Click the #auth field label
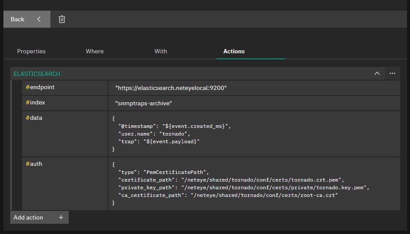This screenshot has width=410, height=234. (34, 164)
